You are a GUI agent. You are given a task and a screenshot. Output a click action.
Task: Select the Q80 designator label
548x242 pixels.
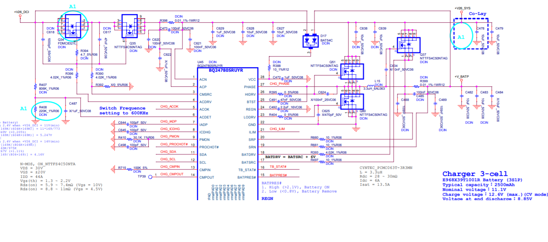pyautogui.click(x=362, y=111)
